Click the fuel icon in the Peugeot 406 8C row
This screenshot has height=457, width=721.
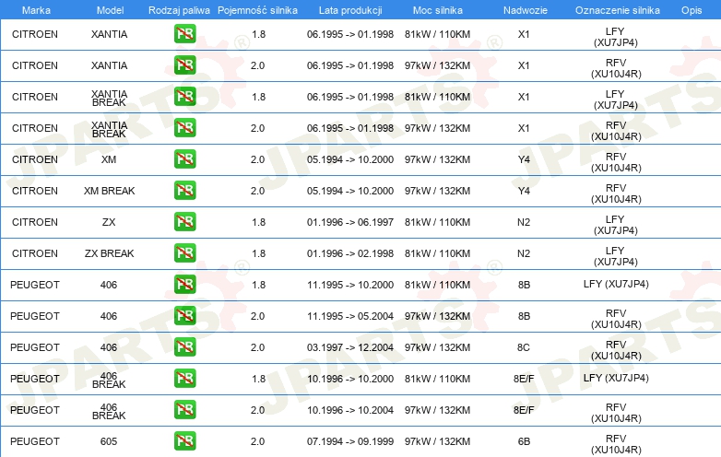(x=184, y=347)
